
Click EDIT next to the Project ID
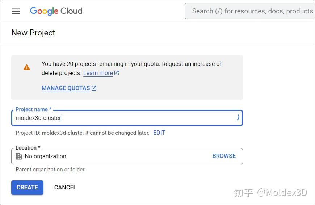coord(159,133)
